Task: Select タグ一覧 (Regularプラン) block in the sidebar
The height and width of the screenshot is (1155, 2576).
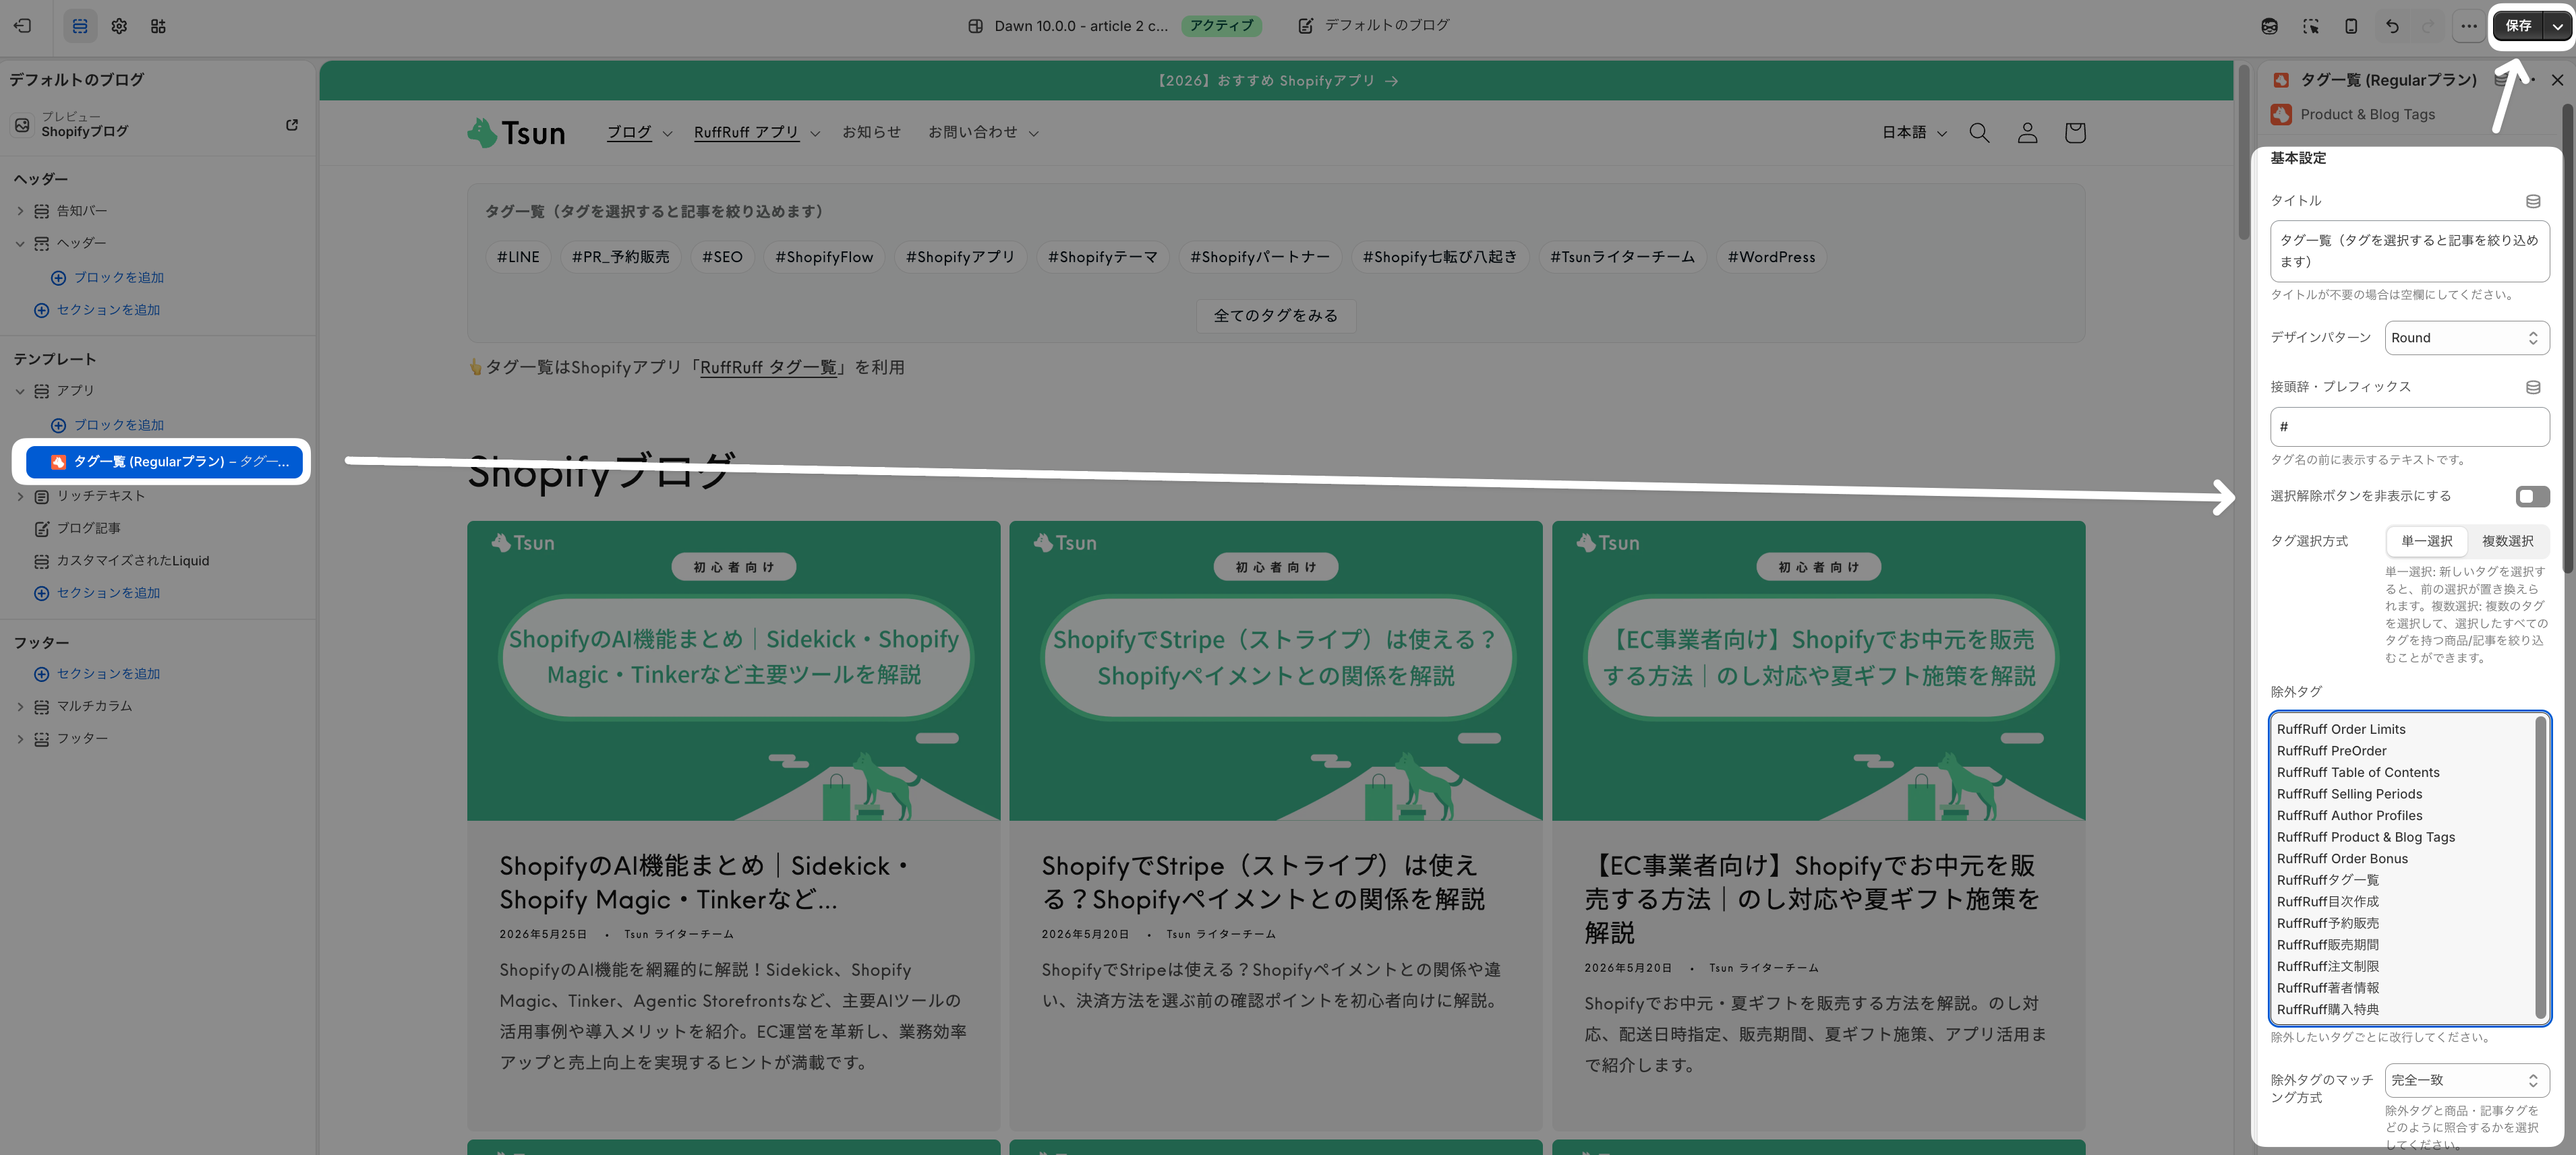Action: point(164,462)
